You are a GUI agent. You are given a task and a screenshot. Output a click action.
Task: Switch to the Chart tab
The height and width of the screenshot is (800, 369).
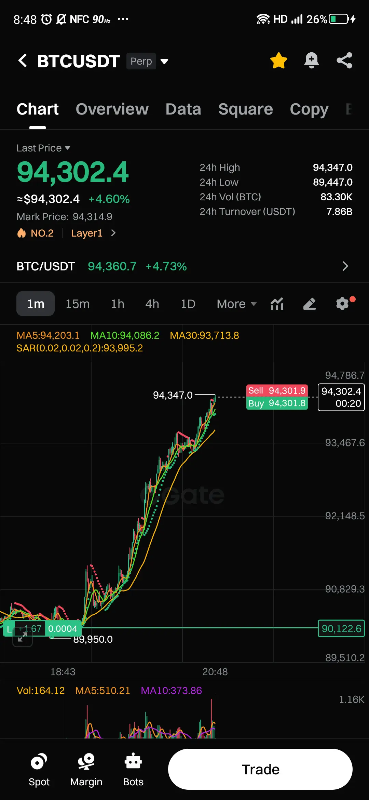[38, 109]
